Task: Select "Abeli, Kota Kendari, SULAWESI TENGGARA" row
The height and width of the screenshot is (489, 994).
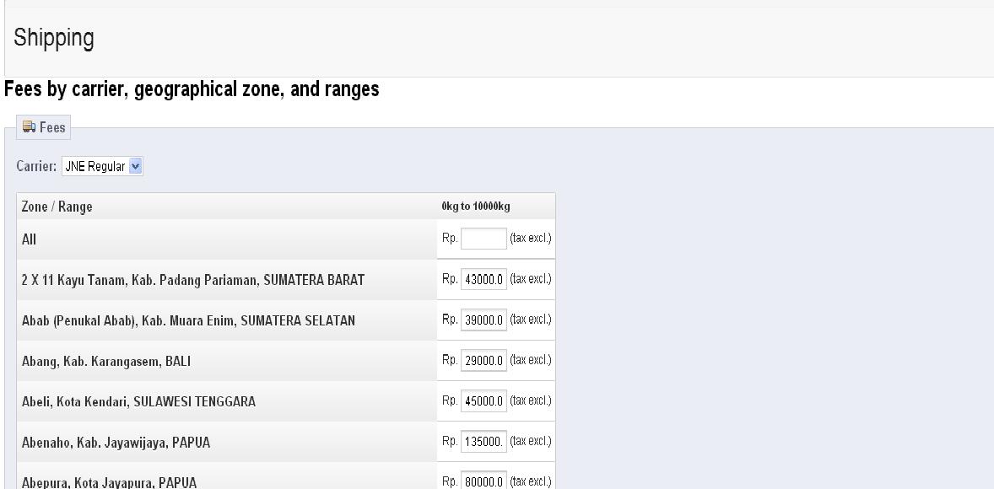Action: pyautogui.click(x=138, y=401)
